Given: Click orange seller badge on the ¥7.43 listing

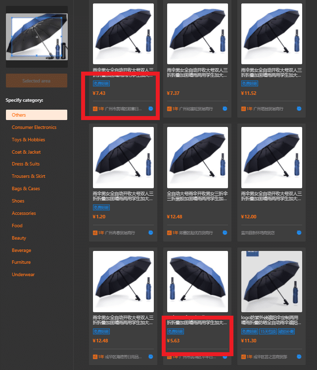Looking at the screenshot, I should (95, 109).
